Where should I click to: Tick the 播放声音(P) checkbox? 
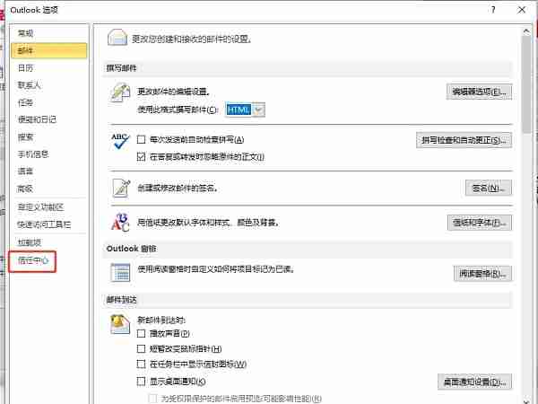point(141,333)
